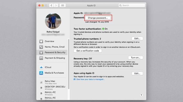Minimize the window with the yellow button

click(x=43, y=5)
